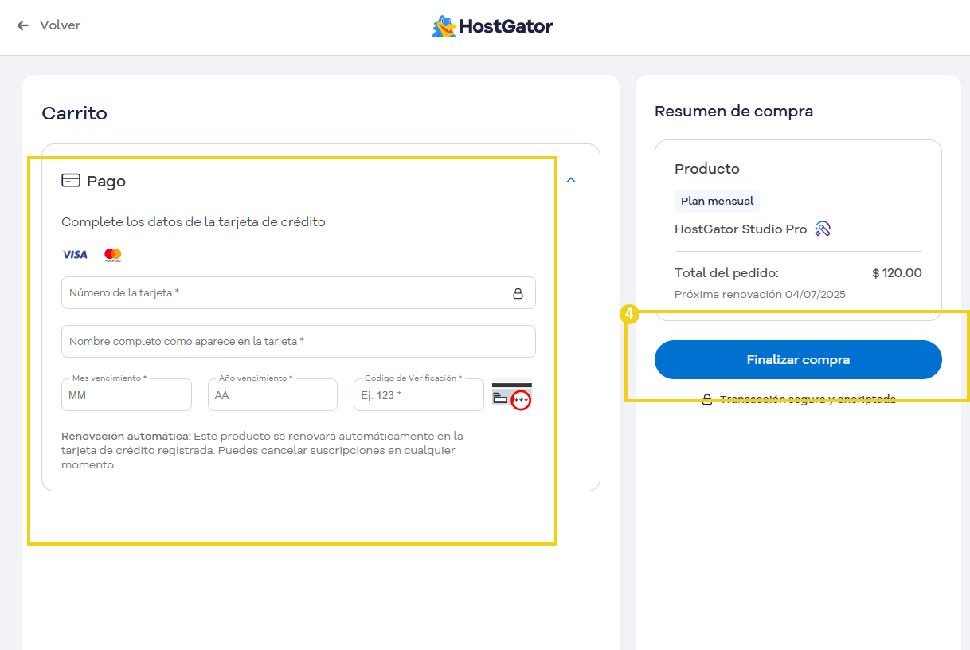Click the Próxima renovación 04/07/2025 text
Image resolution: width=970 pixels, height=650 pixels.
(x=760, y=294)
